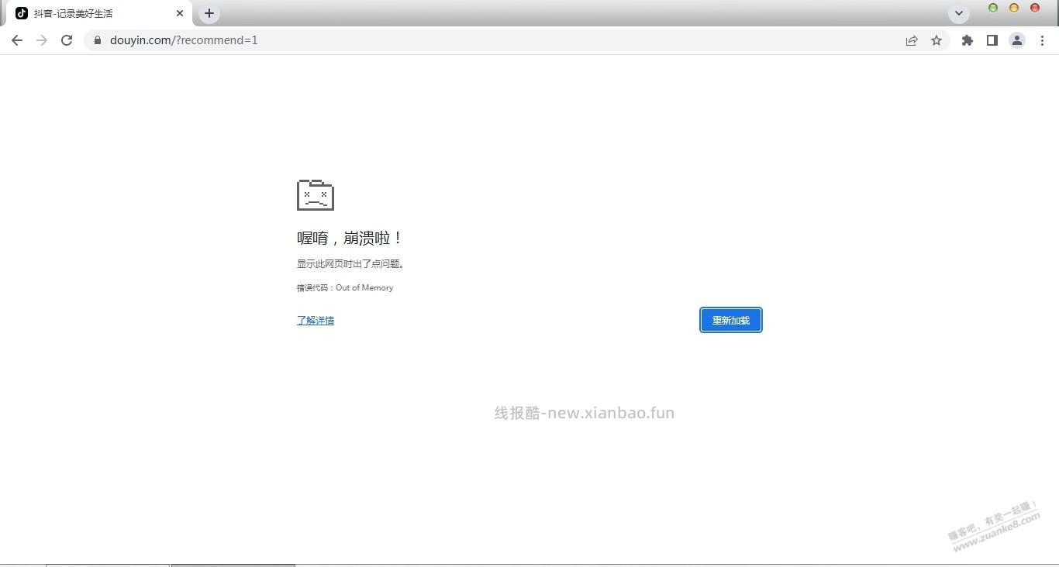Click the back navigation arrow

(x=17, y=40)
